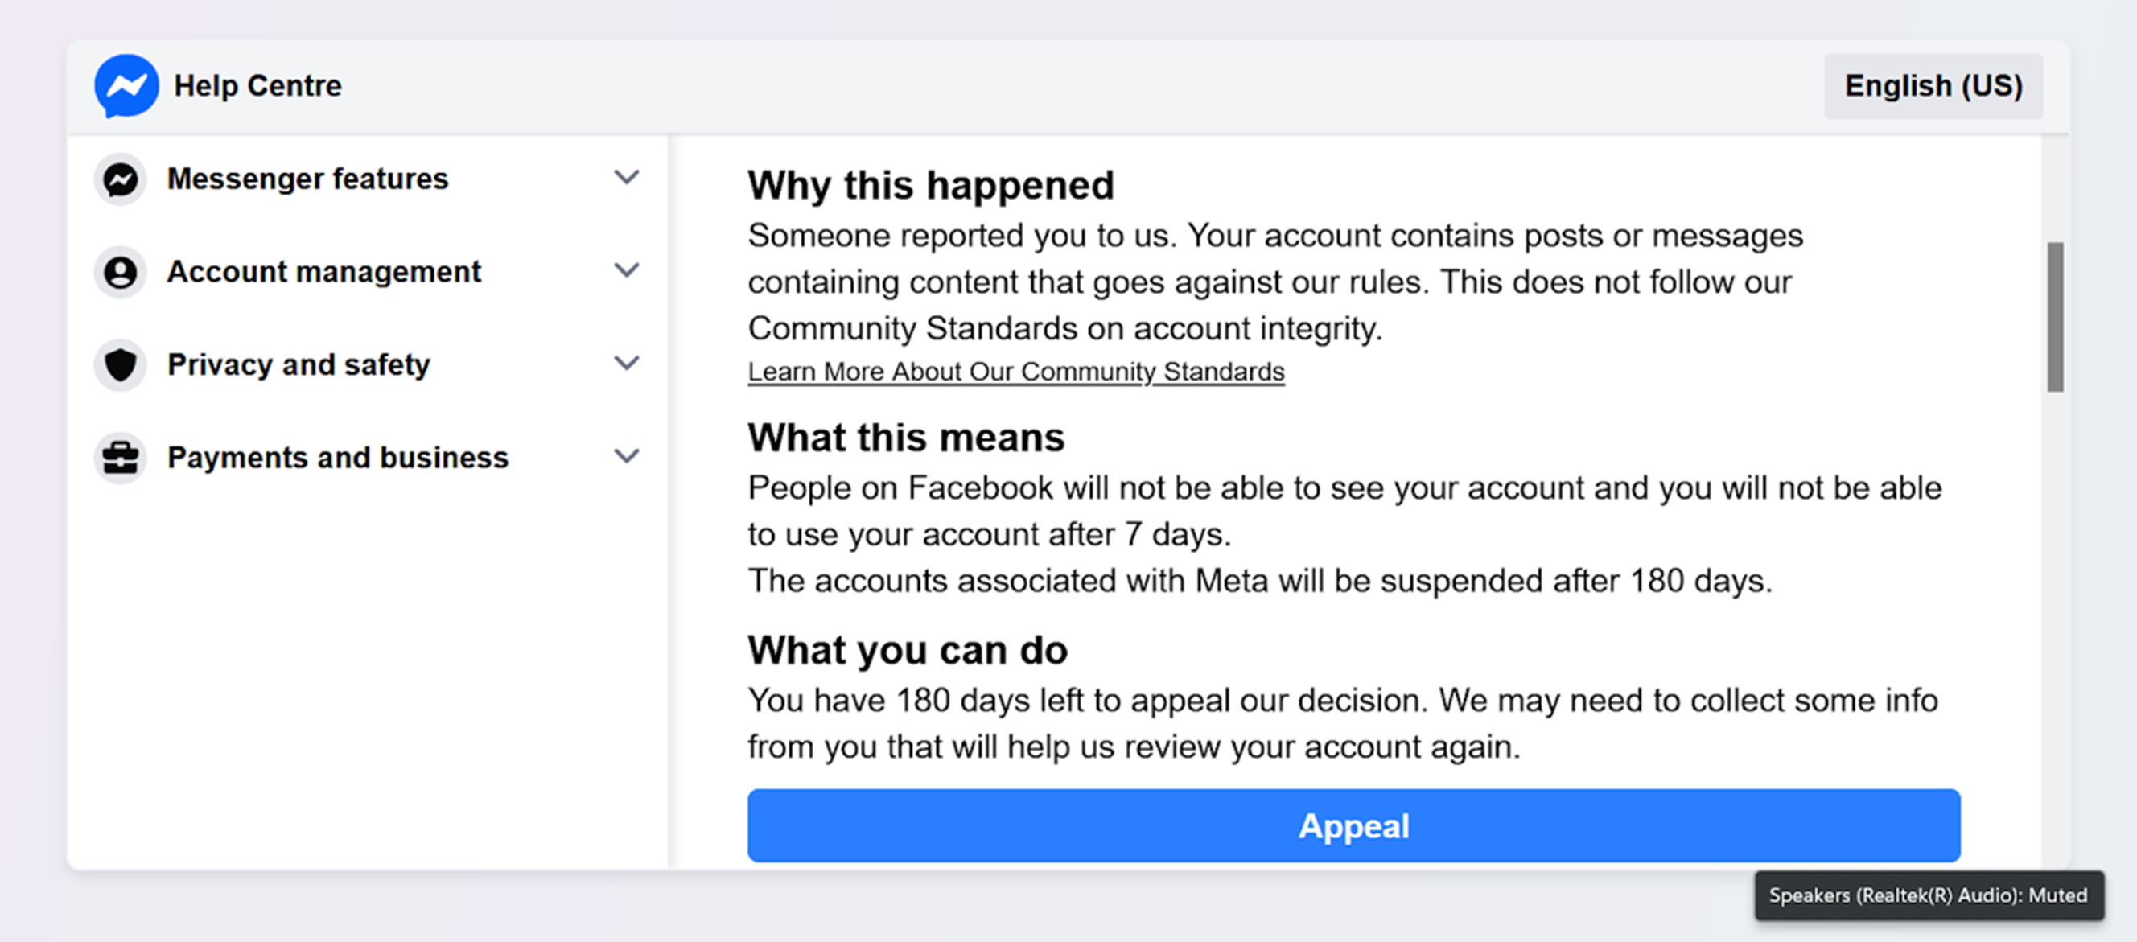The image size is (2137, 942).
Task: Click the vertical scrollbar thumb
Action: point(2055,317)
